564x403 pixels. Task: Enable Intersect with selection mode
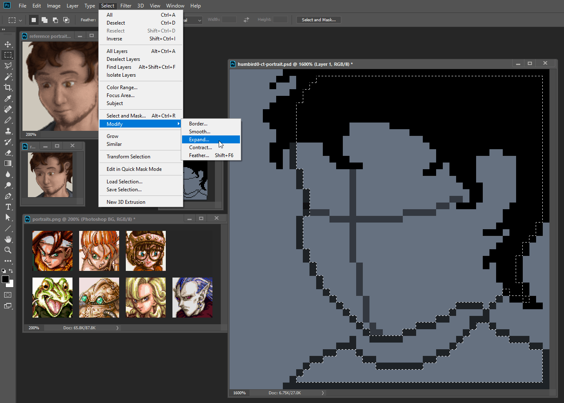[x=66, y=20]
